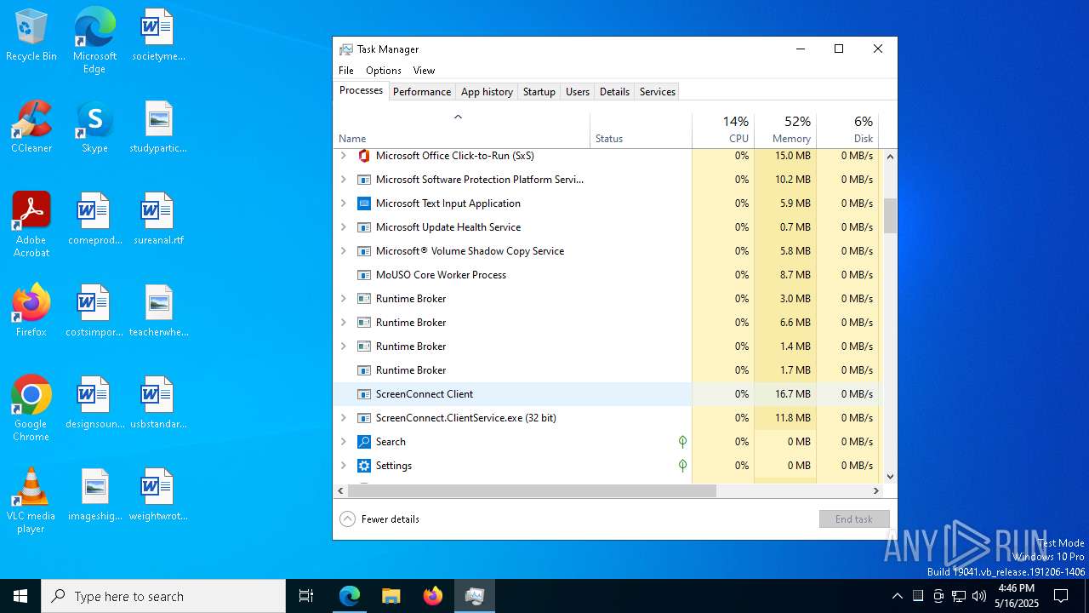
Task: Open Microsoft Edge desktop shortcut
Action: (94, 41)
